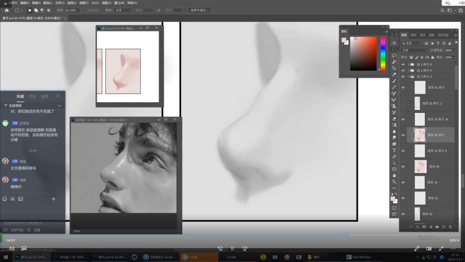Screen dimensions: 465x262
Task: Select the Hand tool
Action: point(394,175)
